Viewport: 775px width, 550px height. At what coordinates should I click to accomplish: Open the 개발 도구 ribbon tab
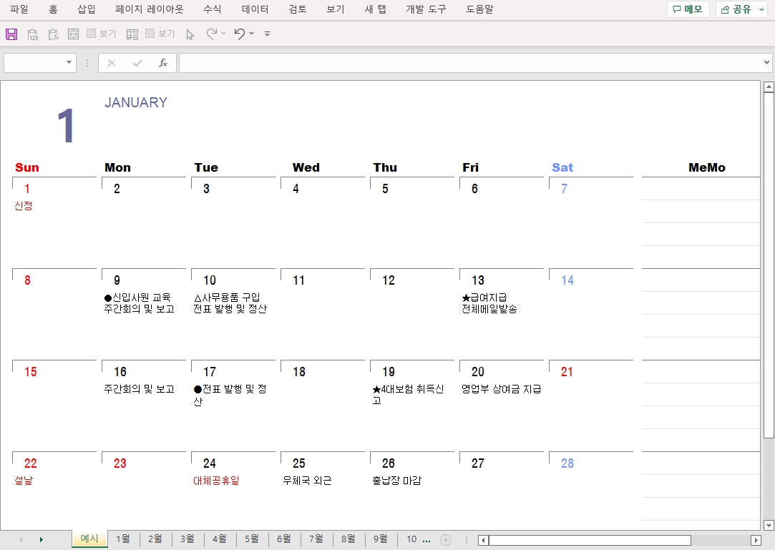(426, 9)
